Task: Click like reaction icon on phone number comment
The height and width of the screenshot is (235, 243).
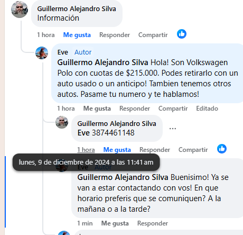Action: [x=222, y=149]
